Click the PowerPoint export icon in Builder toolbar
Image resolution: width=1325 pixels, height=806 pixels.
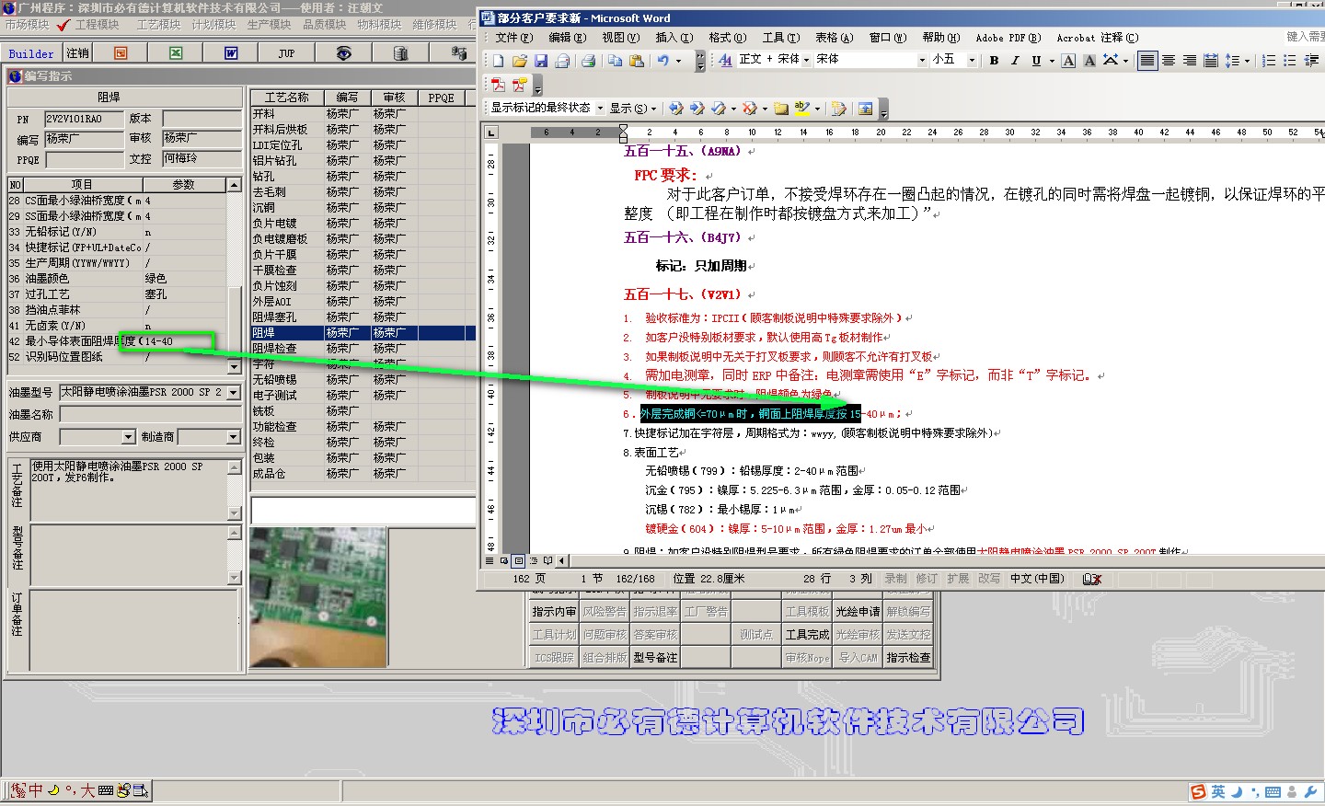click(121, 53)
